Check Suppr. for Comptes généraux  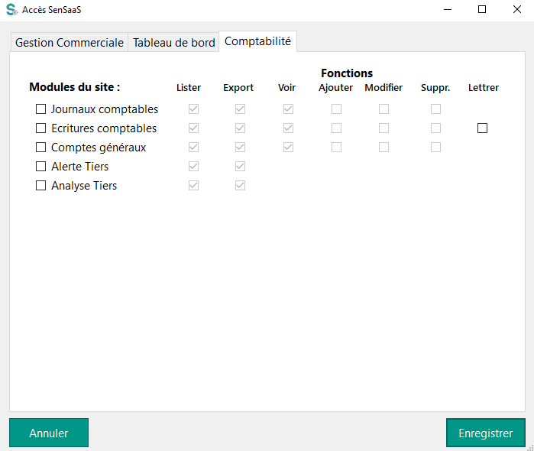[x=435, y=148]
